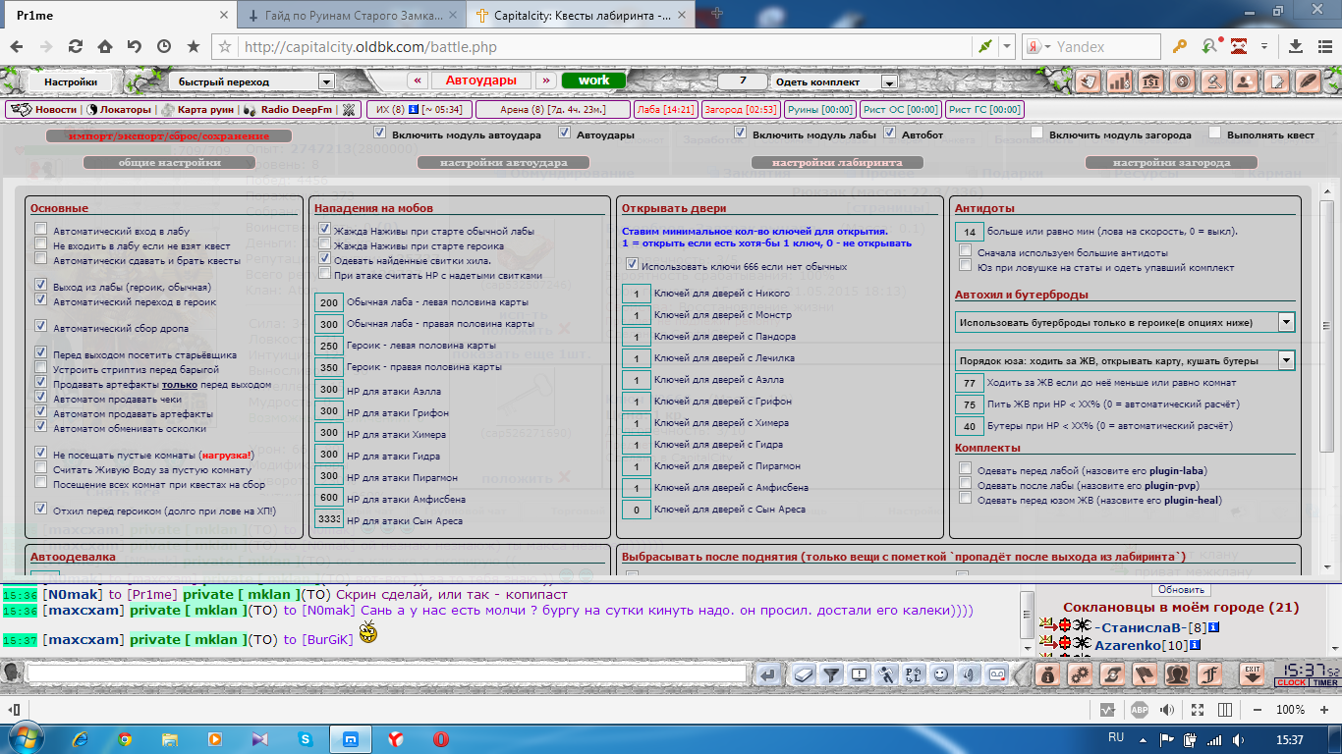Enable 'Включить модуль загорода' checkbox
The width and height of the screenshot is (1342, 754).
(1037, 133)
